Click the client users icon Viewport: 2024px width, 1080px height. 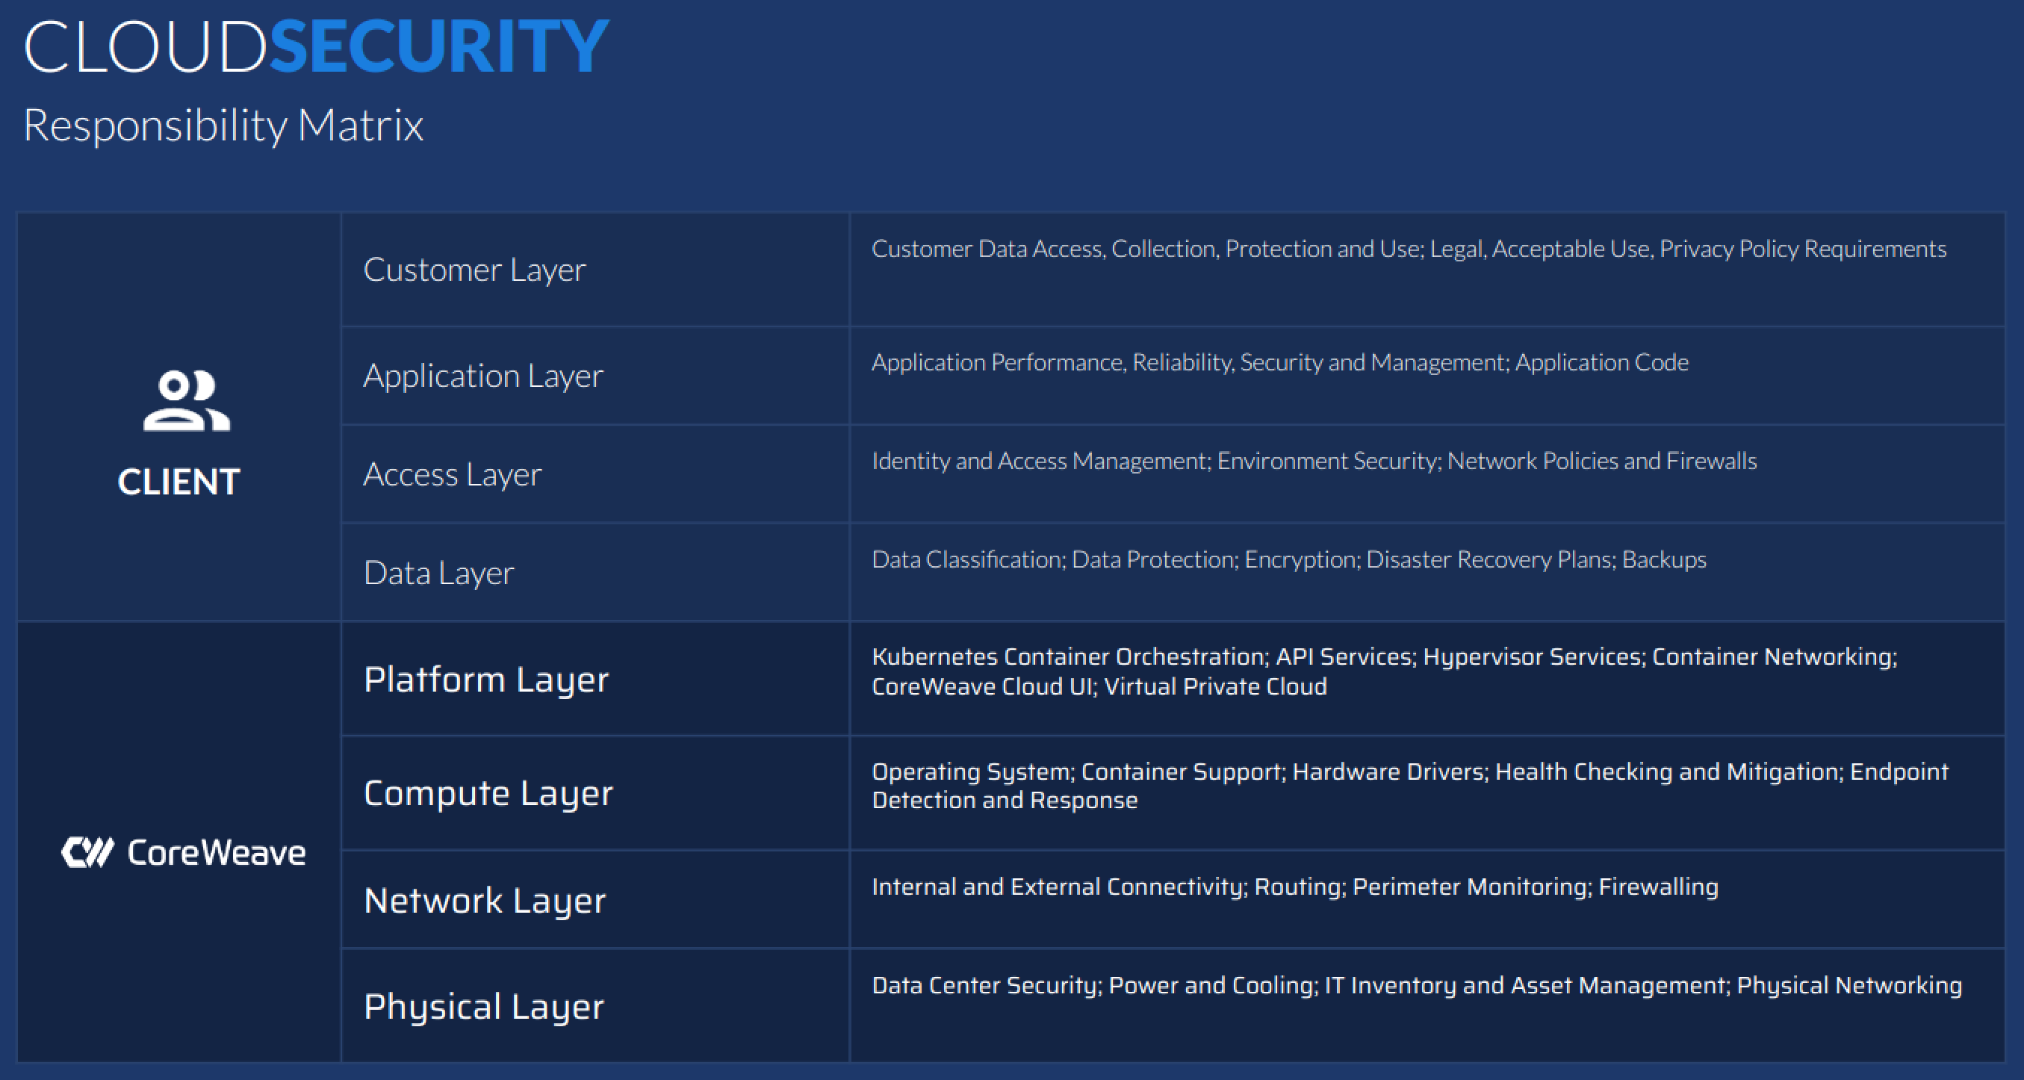(186, 400)
